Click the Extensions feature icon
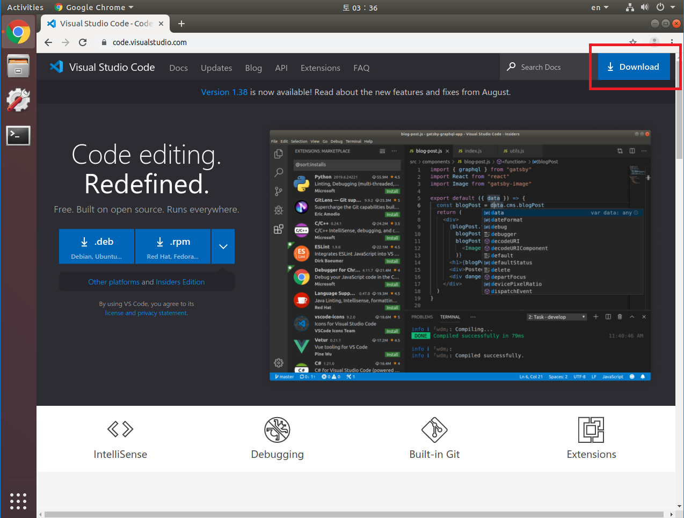 pyautogui.click(x=591, y=430)
